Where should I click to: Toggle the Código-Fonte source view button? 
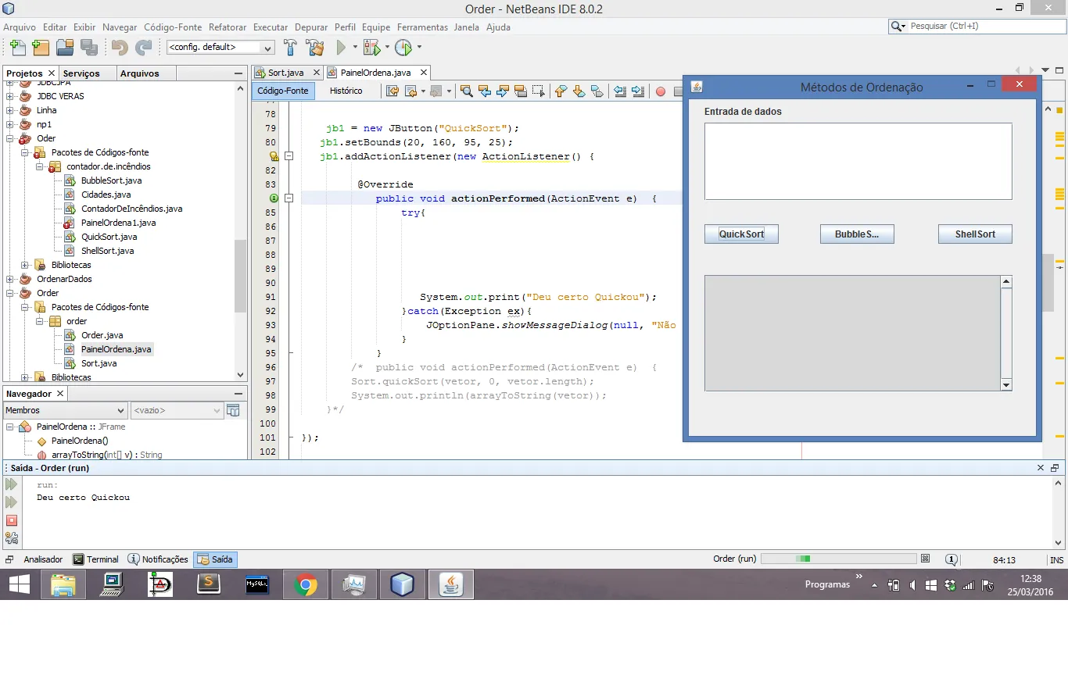[283, 91]
